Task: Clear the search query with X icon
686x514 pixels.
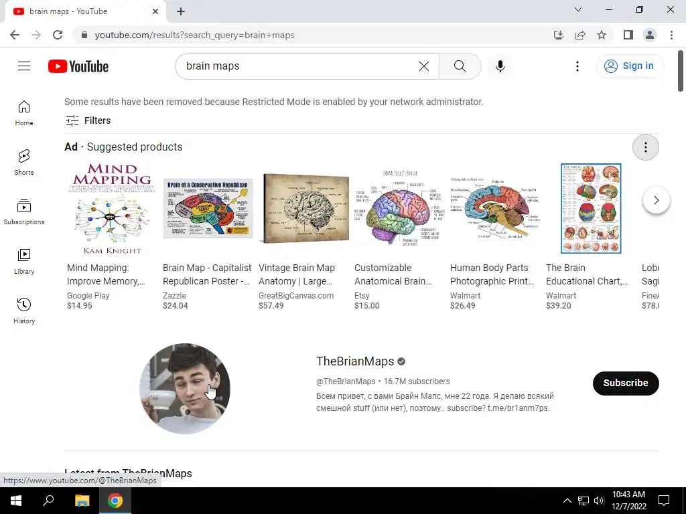Action: pyautogui.click(x=423, y=66)
